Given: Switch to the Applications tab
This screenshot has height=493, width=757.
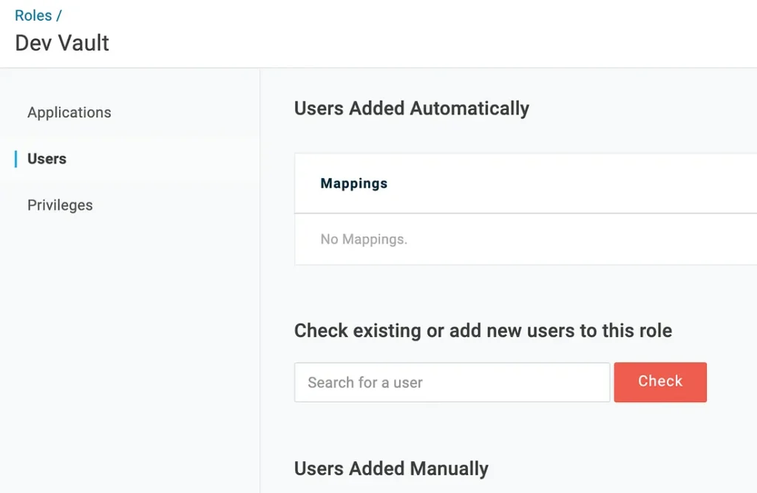Looking at the screenshot, I should click(69, 112).
